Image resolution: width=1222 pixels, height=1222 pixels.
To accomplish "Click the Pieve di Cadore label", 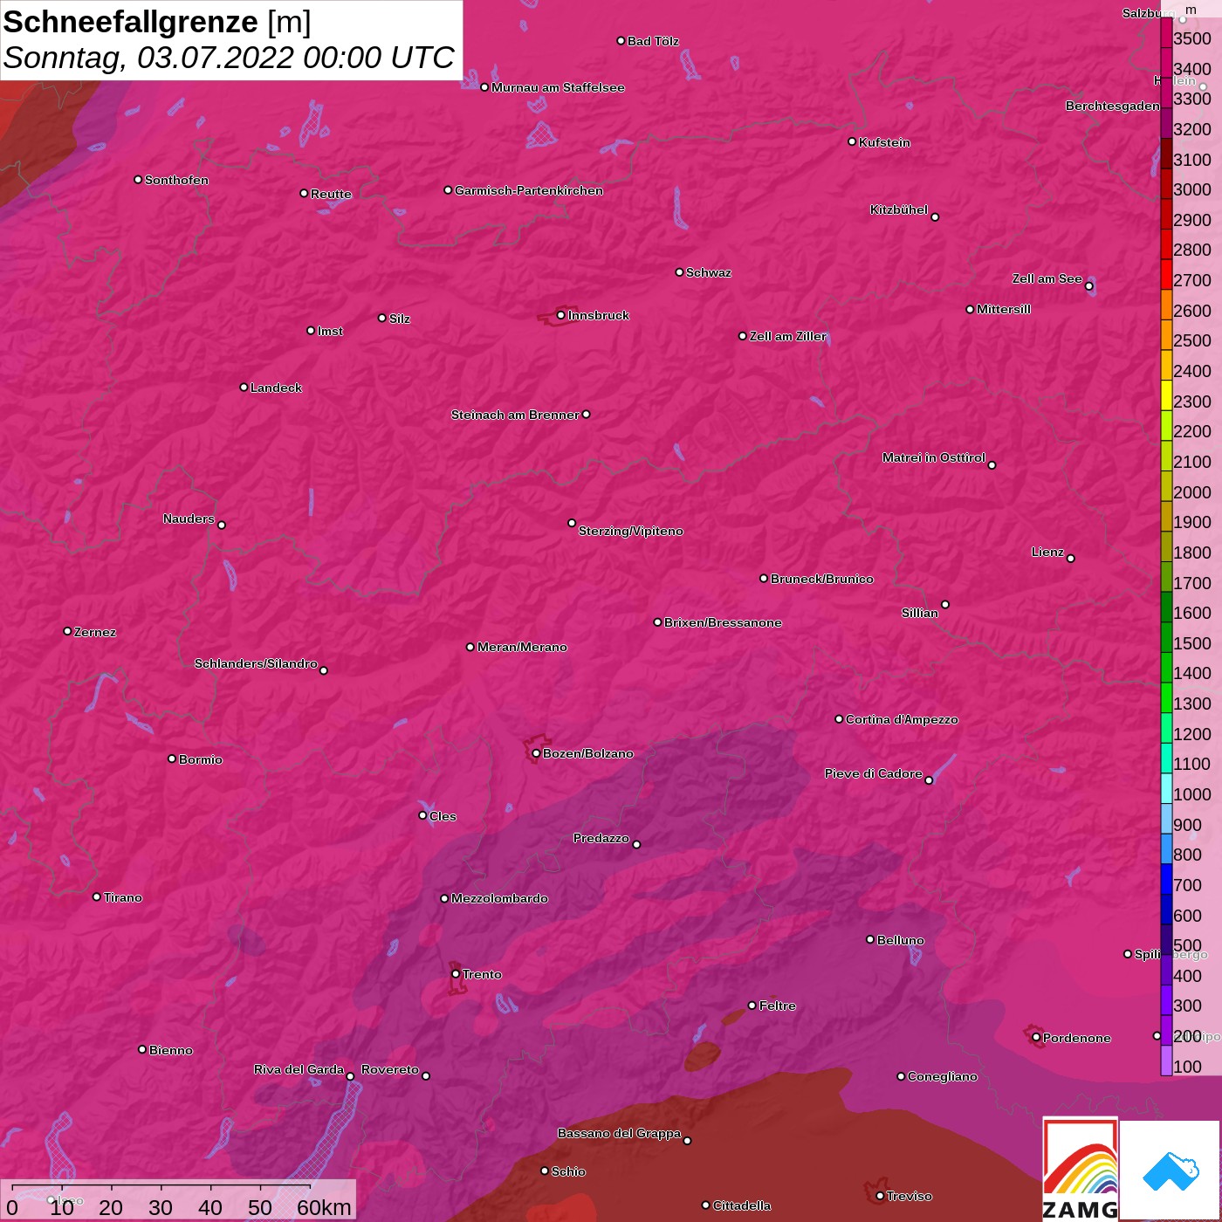I will click(x=874, y=773).
